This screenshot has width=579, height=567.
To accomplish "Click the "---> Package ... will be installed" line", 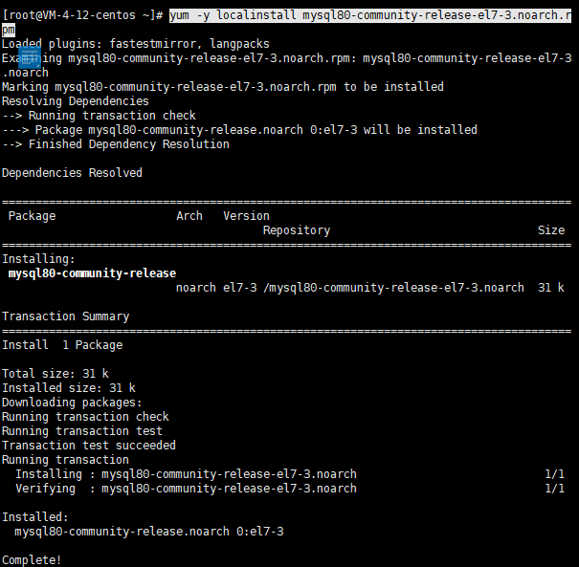I will (x=239, y=130).
